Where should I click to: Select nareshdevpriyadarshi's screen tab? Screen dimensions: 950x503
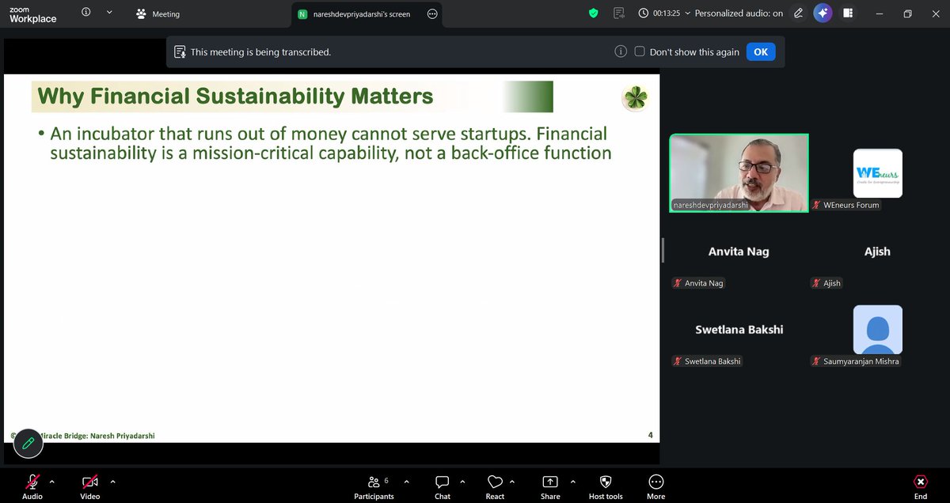(367, 14)
